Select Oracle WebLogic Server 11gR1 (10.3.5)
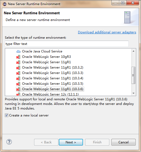 coord(53,84)
